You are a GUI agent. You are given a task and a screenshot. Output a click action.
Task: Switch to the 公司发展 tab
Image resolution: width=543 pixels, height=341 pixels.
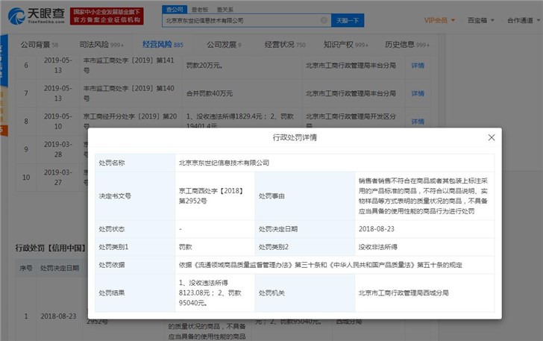coord(224,45)
